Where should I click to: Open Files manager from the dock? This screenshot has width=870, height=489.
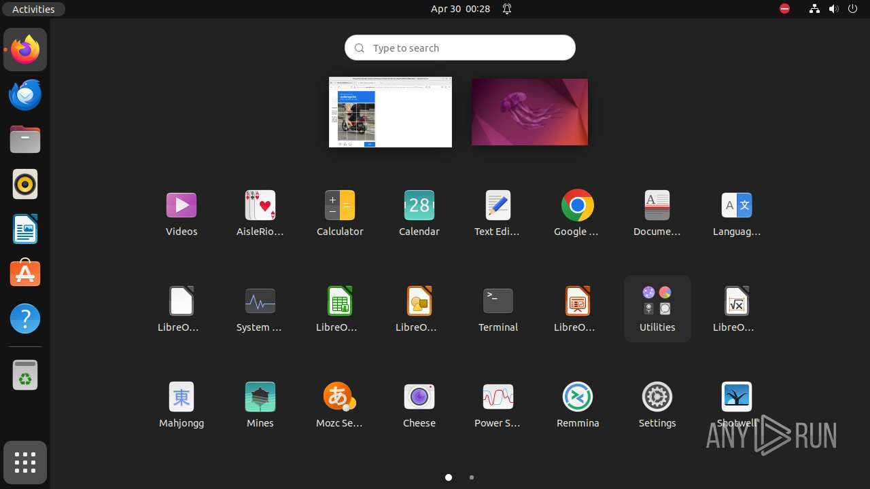coord(25,139)
